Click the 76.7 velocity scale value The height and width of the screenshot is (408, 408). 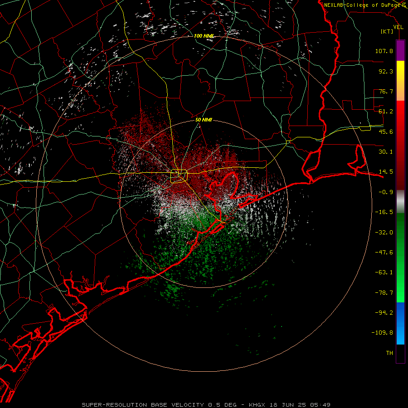386,91
